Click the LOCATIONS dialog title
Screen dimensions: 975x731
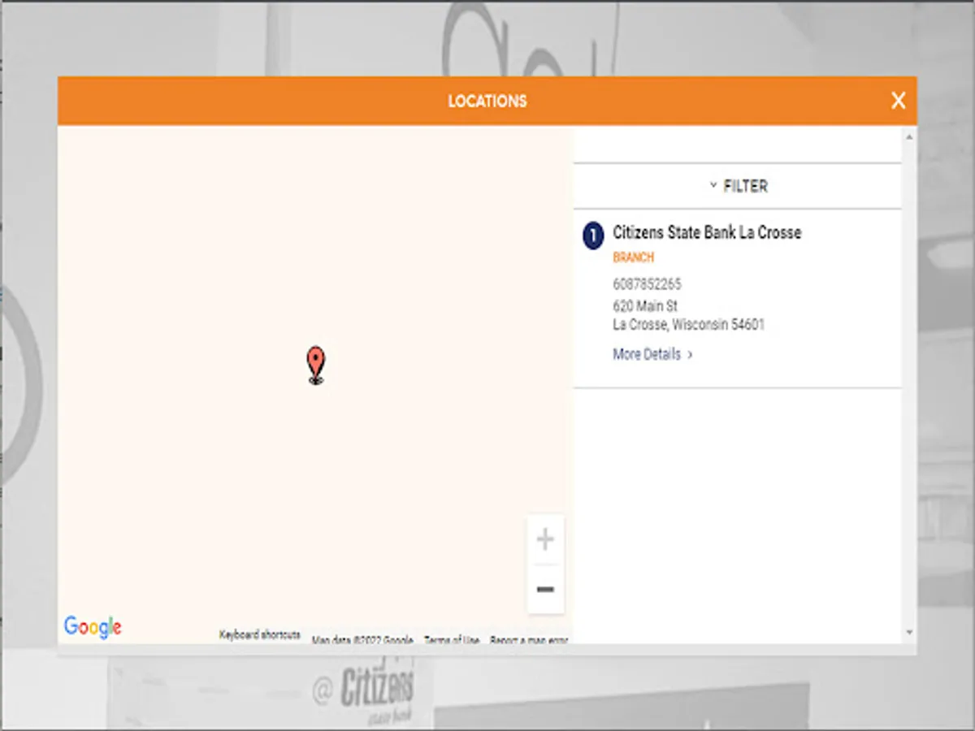pos(487,102)
